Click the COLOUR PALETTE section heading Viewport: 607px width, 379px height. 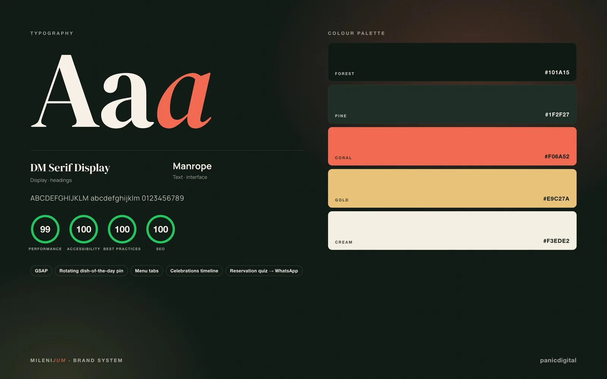coord(357,33)
